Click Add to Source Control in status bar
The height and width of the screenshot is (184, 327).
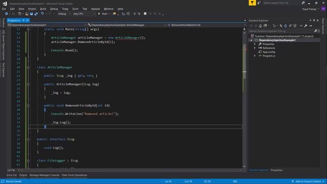(308, 181)
